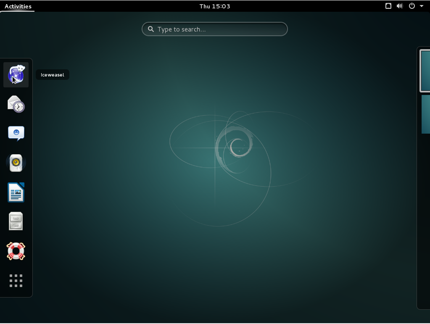The image size is (430, 324).
Task: Click the volume speaker icon in top bar
Action: point(400,6)
